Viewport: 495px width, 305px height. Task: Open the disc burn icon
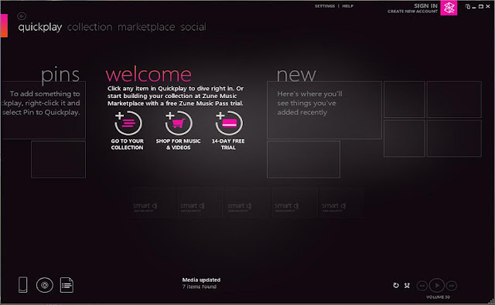[45, 285]
